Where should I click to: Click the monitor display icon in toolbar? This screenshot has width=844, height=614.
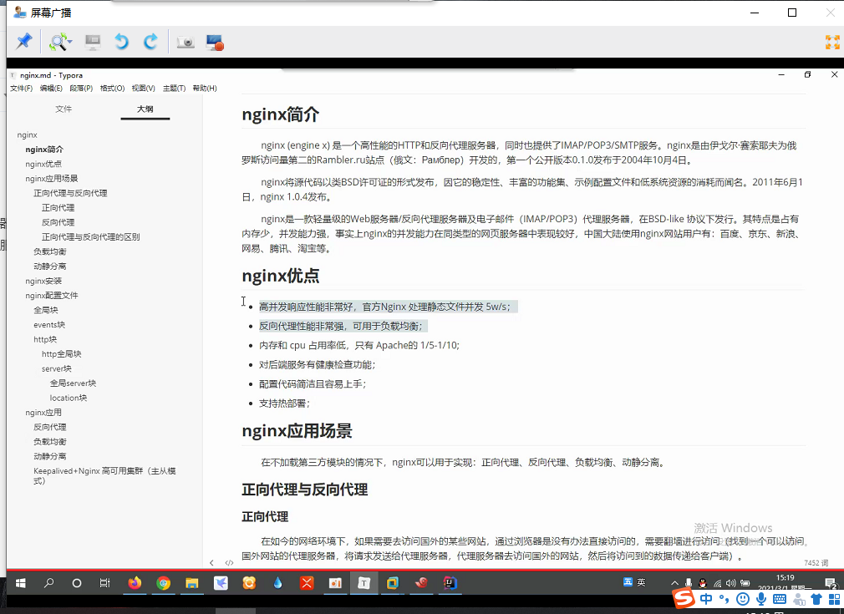93,42
